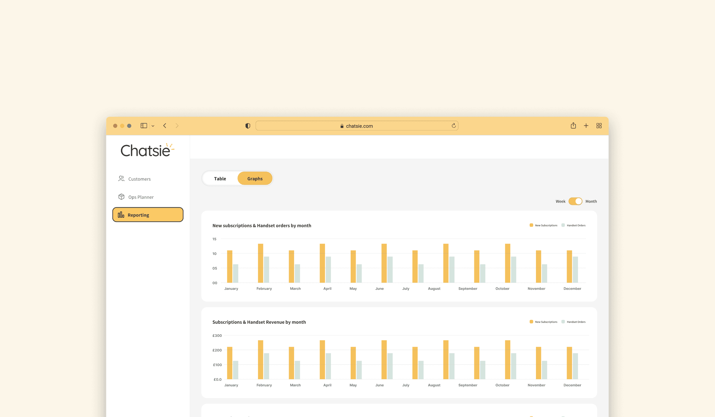Click the browser sidebar toggle icon
Viewport: 715px width, 417px height.
[144, 126]
